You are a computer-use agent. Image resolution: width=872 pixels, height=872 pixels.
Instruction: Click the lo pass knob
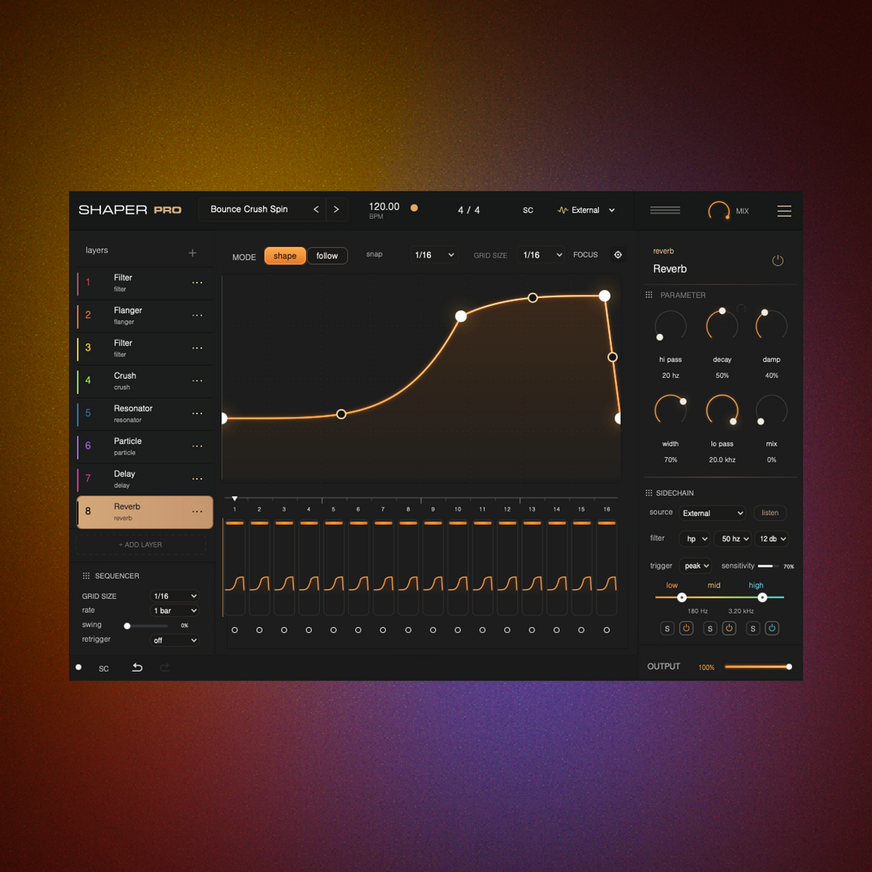[722, 410]
